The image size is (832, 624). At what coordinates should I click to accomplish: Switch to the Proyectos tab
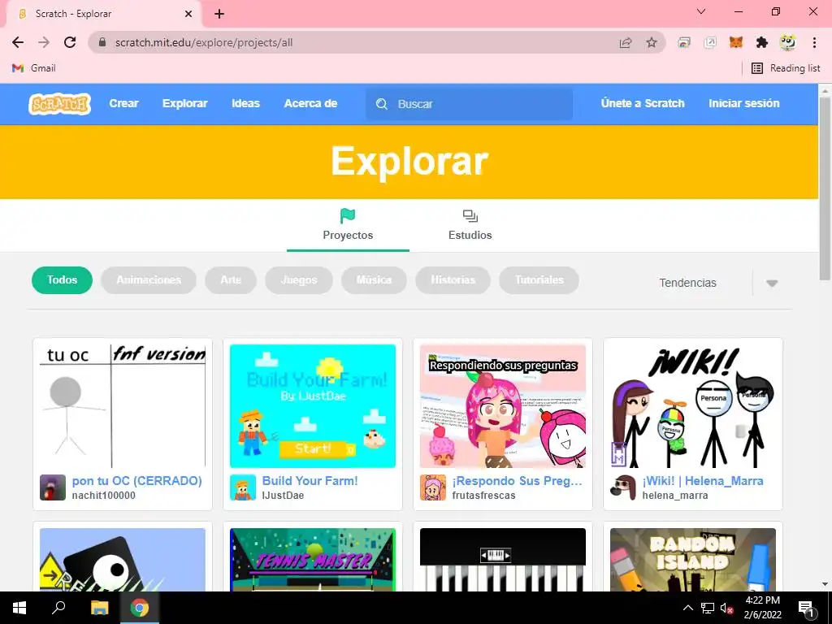click(348, 226)
